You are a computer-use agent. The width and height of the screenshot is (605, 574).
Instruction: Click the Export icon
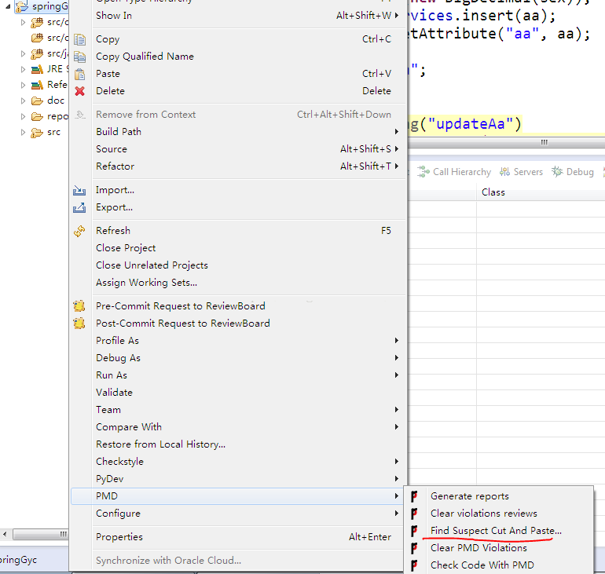click(79, 207)
